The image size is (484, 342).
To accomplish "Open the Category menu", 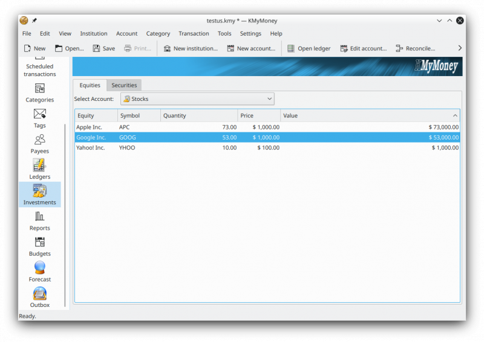I will click(x=158, y=34).
